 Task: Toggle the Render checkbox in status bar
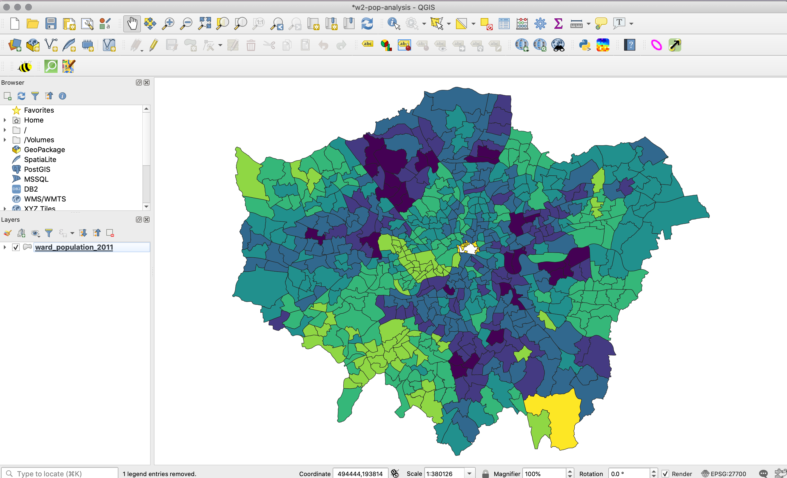665,474
